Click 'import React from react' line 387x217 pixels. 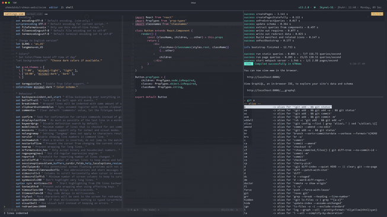(153, 17)
